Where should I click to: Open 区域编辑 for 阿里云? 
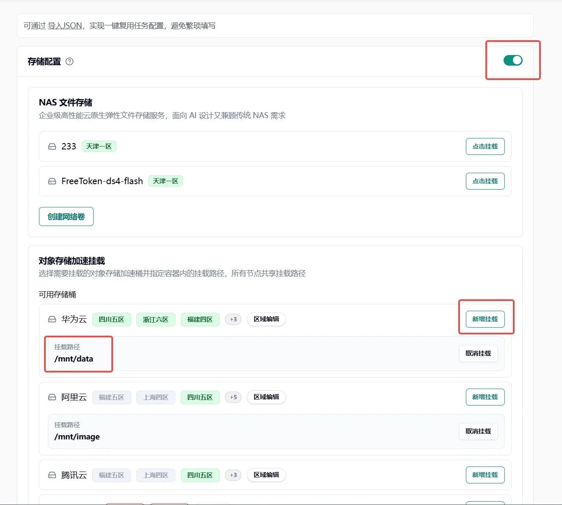tap(266, 397)
